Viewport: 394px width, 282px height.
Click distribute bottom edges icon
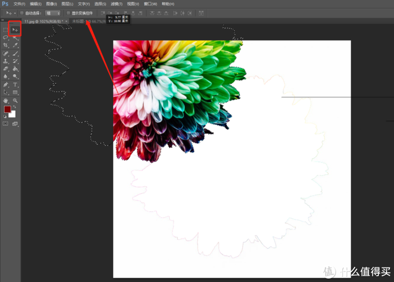pos(166,13)
